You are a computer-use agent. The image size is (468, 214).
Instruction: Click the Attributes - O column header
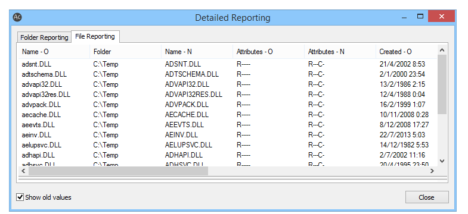(x=269, y=52)
